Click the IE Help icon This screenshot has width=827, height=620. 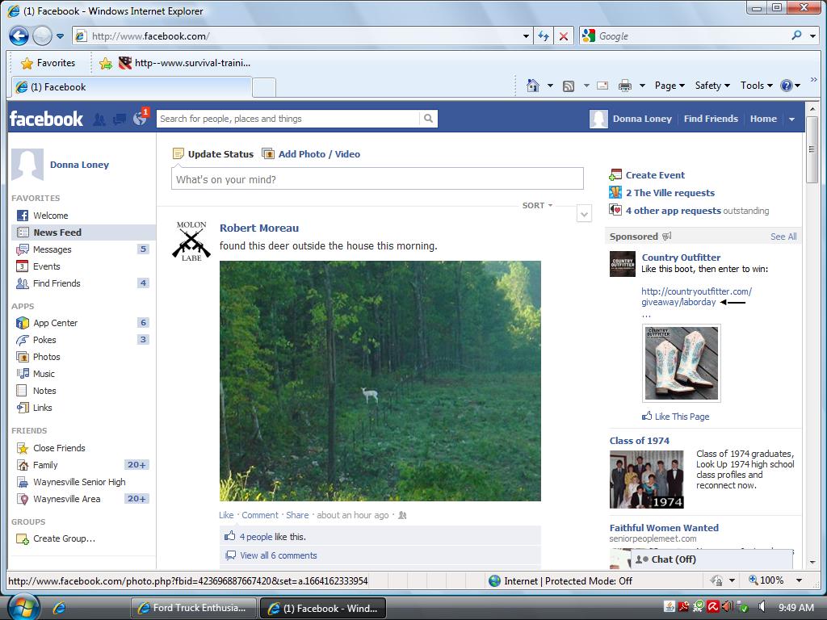tap(786, 86)
